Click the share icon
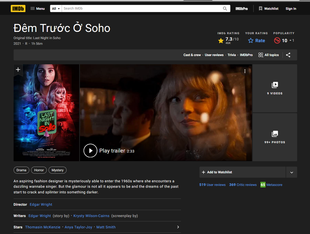The width and height of the screenshot is (310, 234). pyautogui.click(x=288, y=55)
